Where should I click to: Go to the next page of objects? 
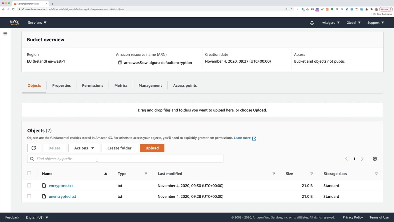click(362, 159)
